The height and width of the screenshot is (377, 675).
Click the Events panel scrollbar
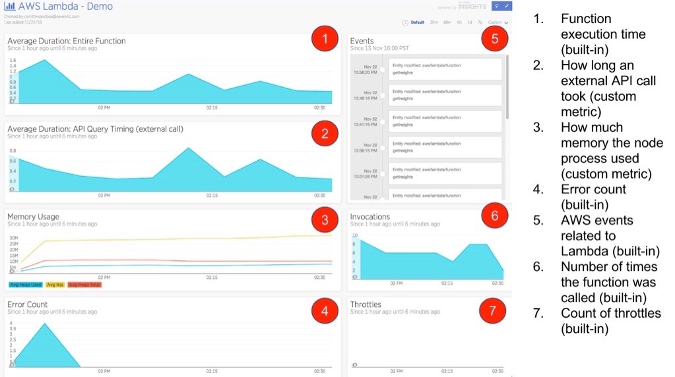coord(507,87)
